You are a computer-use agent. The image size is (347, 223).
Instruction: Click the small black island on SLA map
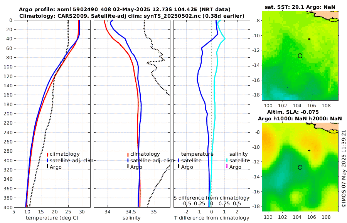coord(309,151)
